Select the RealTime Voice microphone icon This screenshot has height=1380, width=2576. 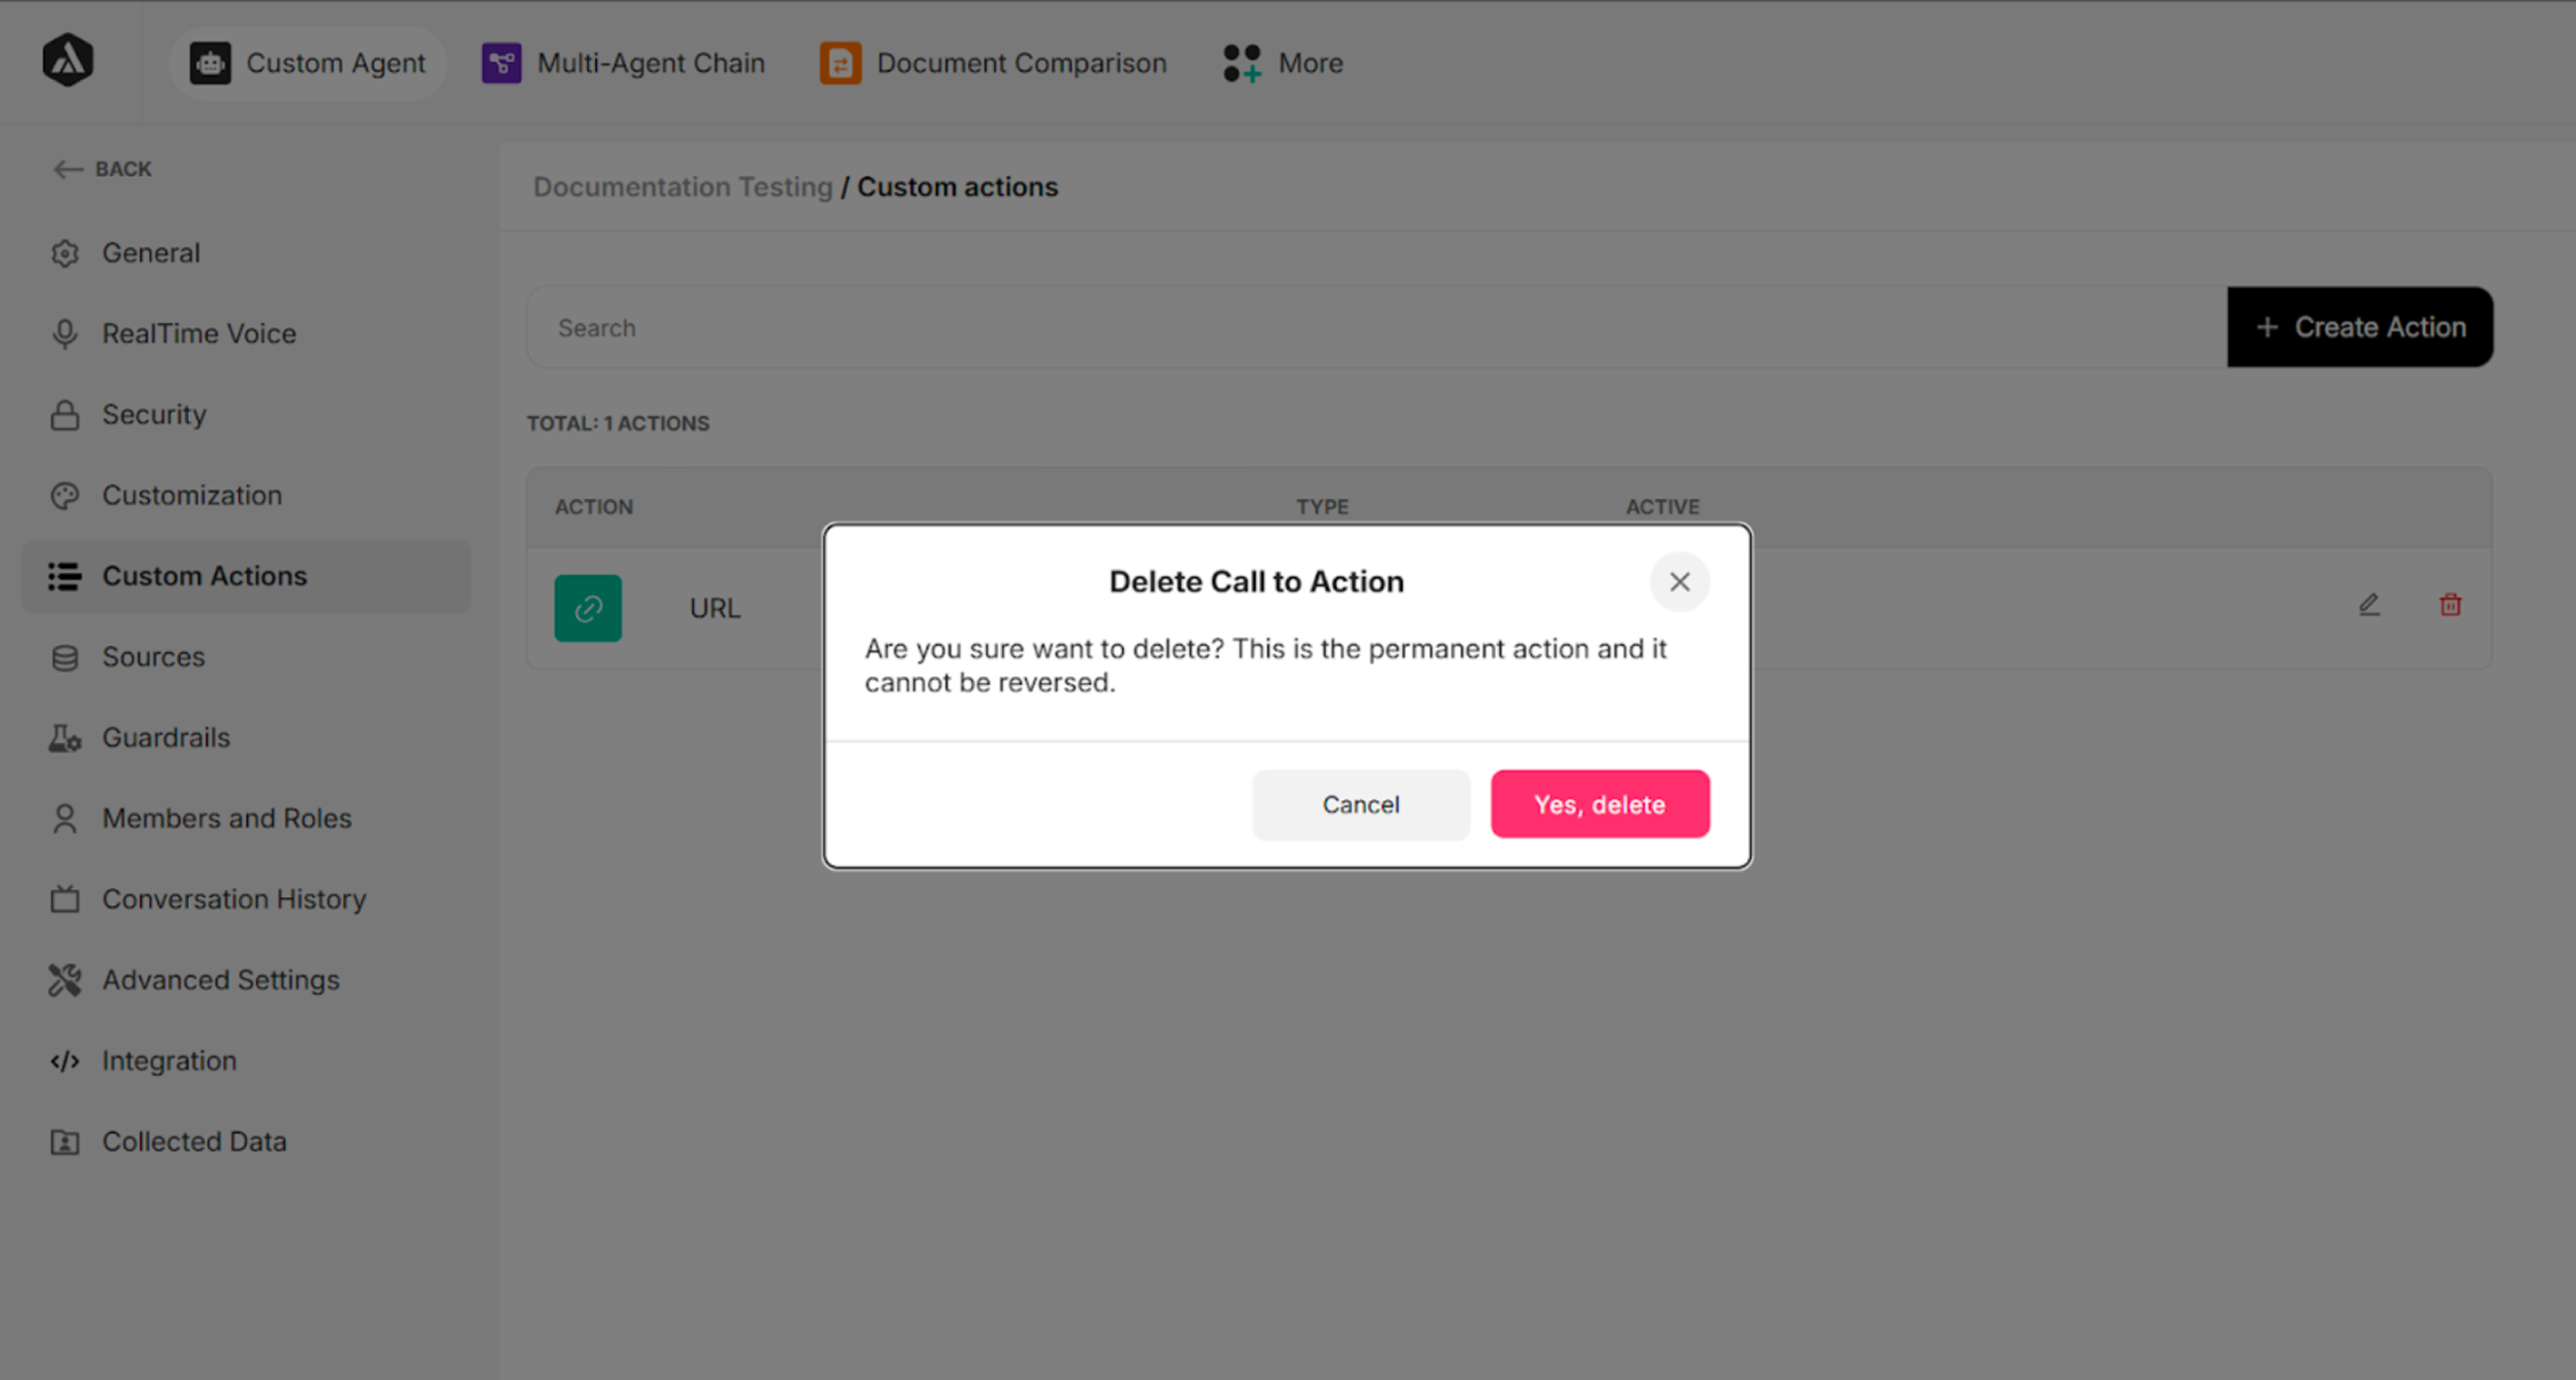coord(64,333)
